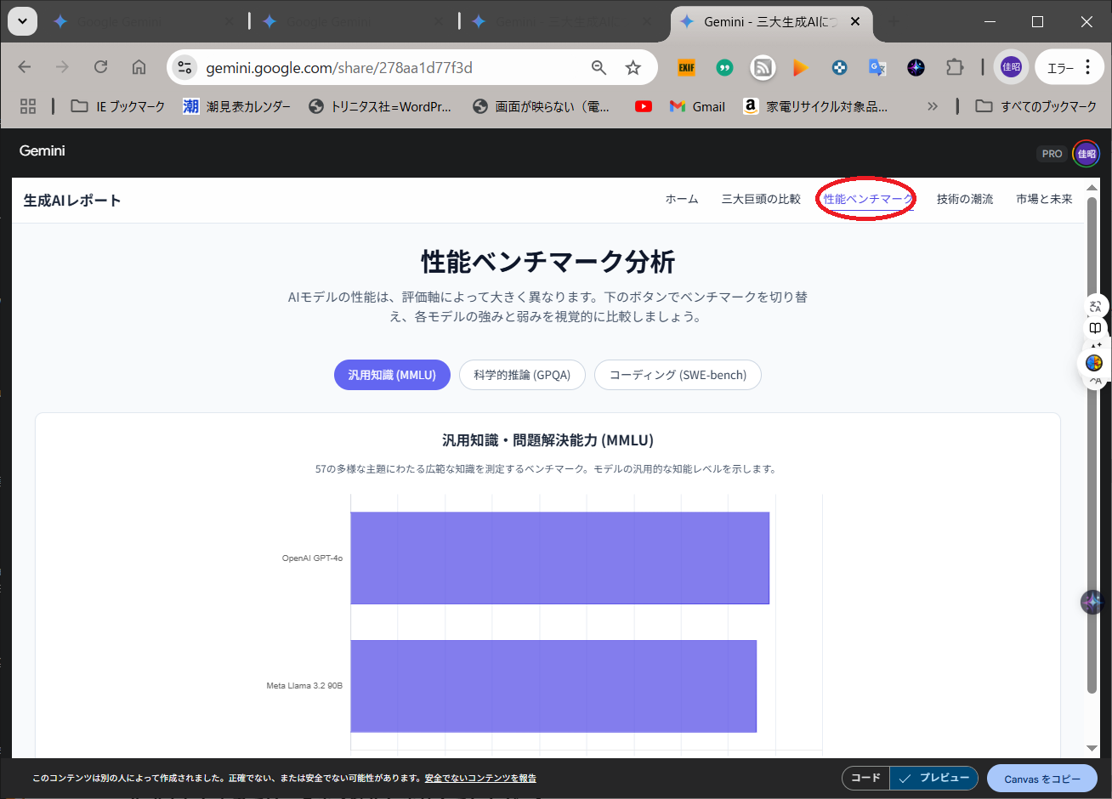Open Chrome menu via エラー three-dots button
Image resolution: width=1112 pixels, height=799 pixels.
[x=1069, y=67]
